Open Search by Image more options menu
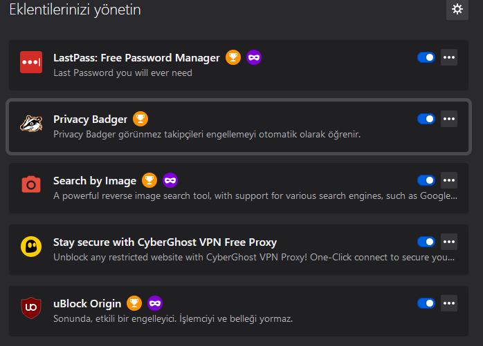 (x=449, y=180)
